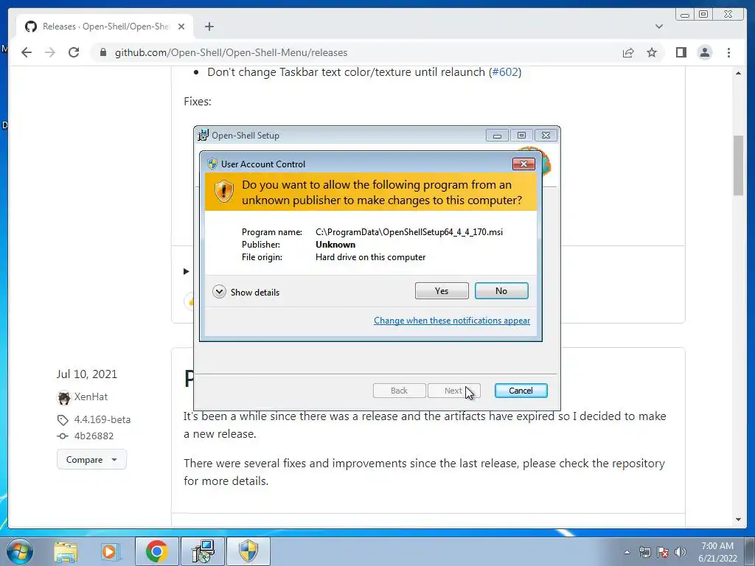Click the UAC shield warning icon
This screenshot has width=755, height=566.
coord(224,192)
